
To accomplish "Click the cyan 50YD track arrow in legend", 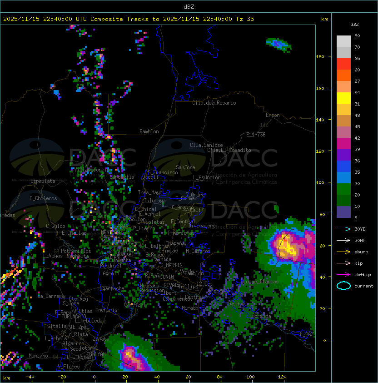I will click(343, 229).
